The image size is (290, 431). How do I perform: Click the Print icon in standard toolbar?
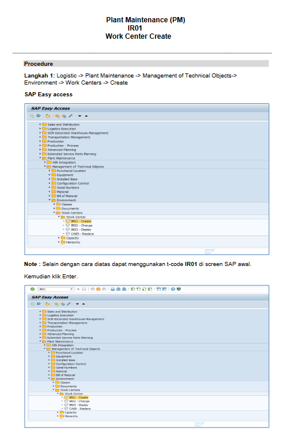point(113,289)
